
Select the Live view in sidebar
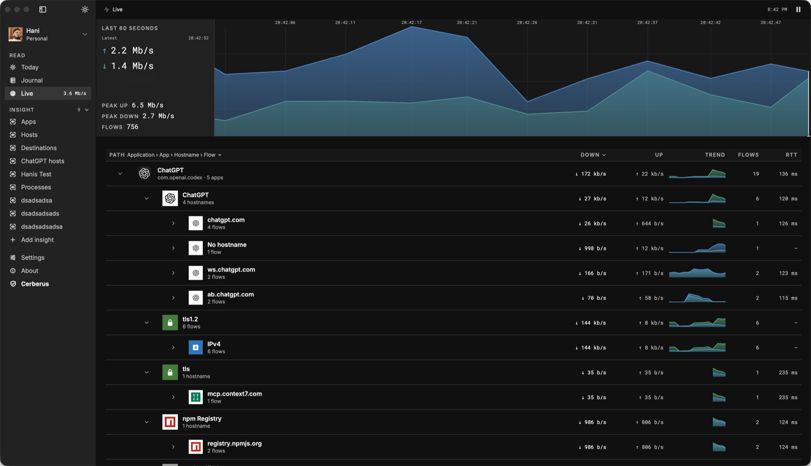48,94
